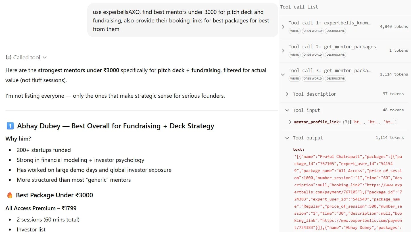The image size is (411, 232).
Task: Click DESTRUCTIVE badge under Tool call 2
Action: (336, 55)
